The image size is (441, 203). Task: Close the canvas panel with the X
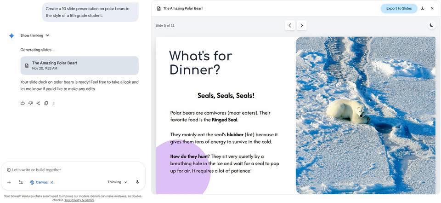click(432, 8)
